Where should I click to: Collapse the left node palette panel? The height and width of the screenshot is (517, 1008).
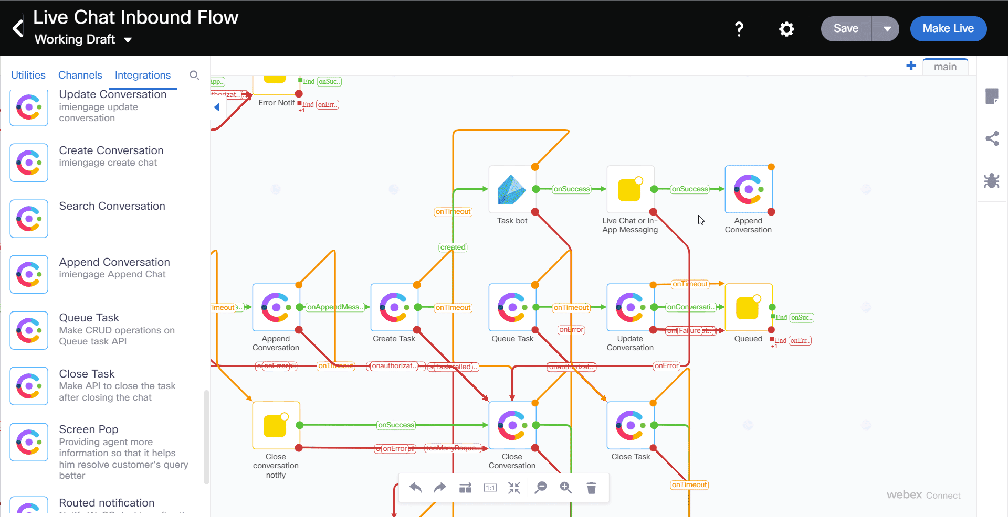217,107
